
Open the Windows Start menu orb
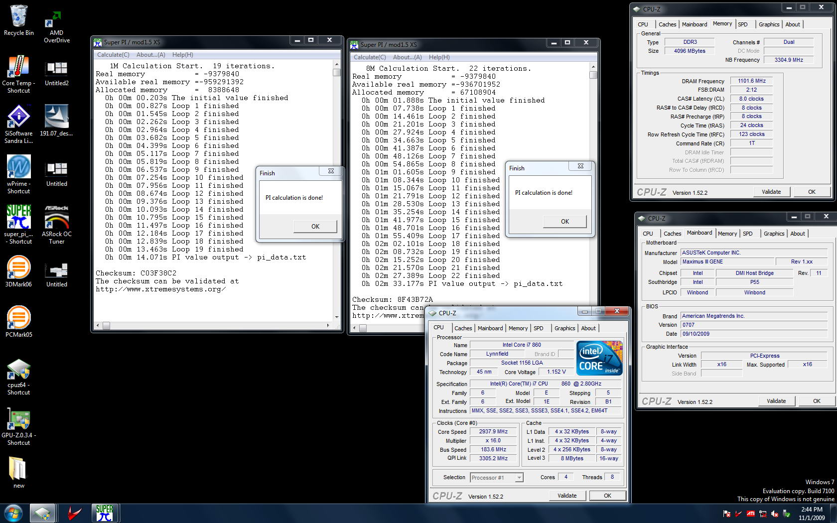13,513
